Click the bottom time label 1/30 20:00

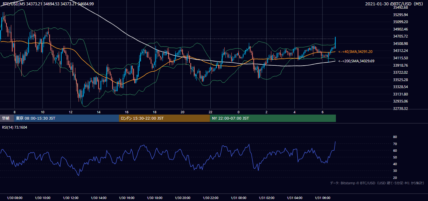pyautogui.click(x=183, y=198)
